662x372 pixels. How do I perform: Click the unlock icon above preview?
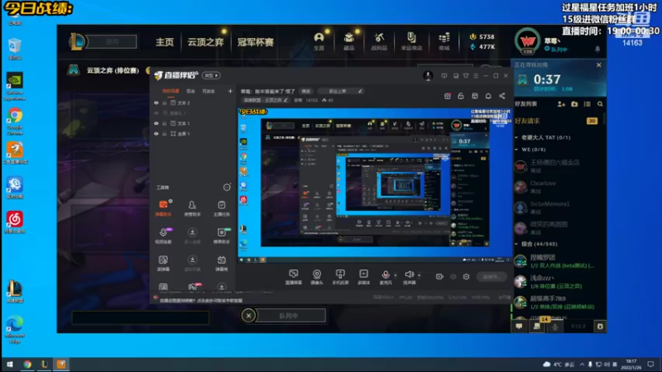click(x=461, y=96)
